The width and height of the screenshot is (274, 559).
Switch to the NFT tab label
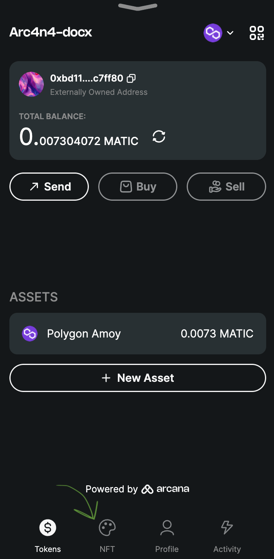tap(107, 549)
